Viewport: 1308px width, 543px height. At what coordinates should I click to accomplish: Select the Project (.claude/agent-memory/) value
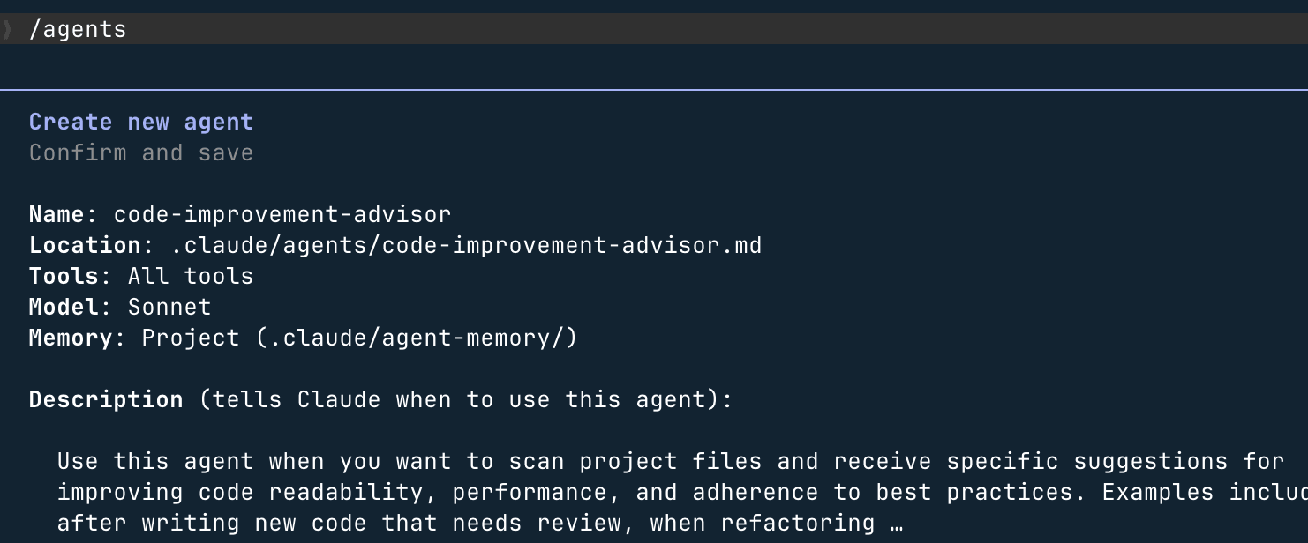(x=360, y=338)
